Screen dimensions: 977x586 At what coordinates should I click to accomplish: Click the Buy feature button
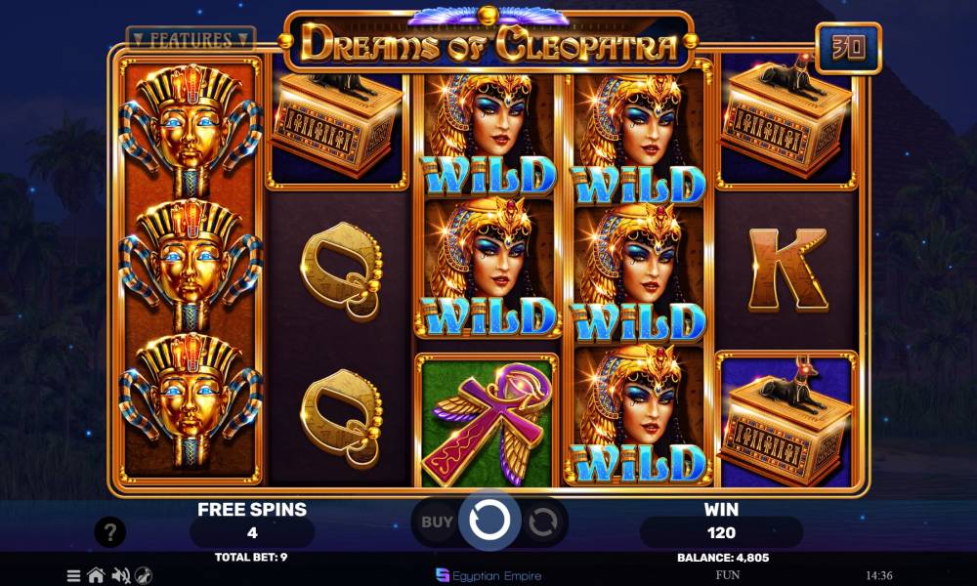coord(437,522)
